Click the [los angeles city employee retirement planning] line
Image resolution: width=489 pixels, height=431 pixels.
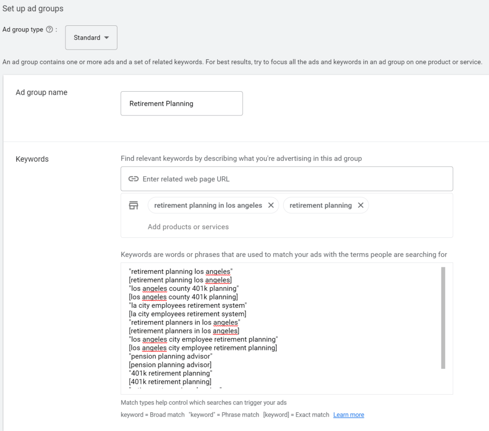[203, 348]
